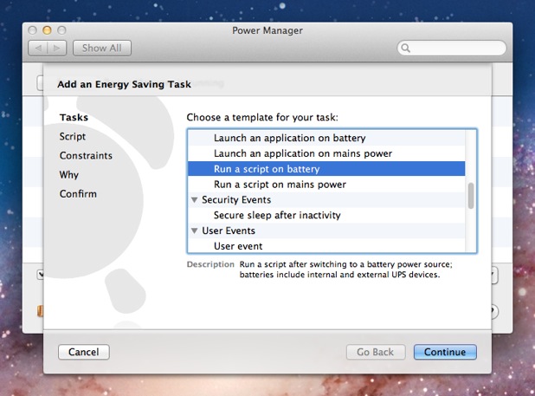Cancel the Add Energy Saving Task sheet
Image resolution: width=535 pixels, height=396 pixels.
pos(84,352)
